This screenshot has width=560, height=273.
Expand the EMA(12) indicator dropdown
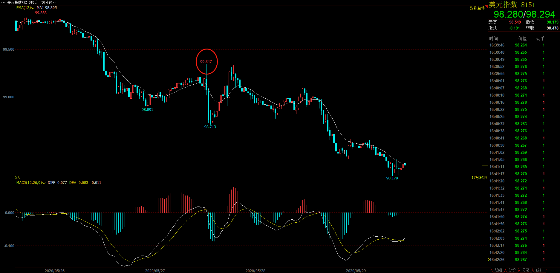(x=25, y=8)
